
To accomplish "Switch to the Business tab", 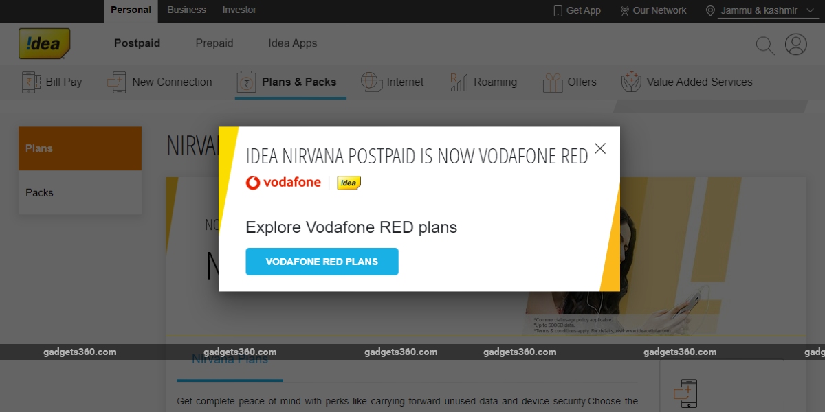I will (x=186, y=10).
